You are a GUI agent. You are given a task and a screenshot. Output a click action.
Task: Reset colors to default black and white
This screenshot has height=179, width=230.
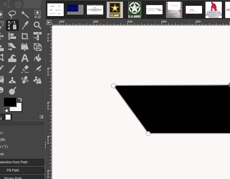coord(6,109)
